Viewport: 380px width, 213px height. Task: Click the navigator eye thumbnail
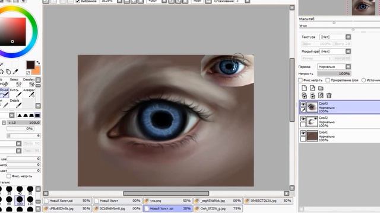(x=363, y=8)
